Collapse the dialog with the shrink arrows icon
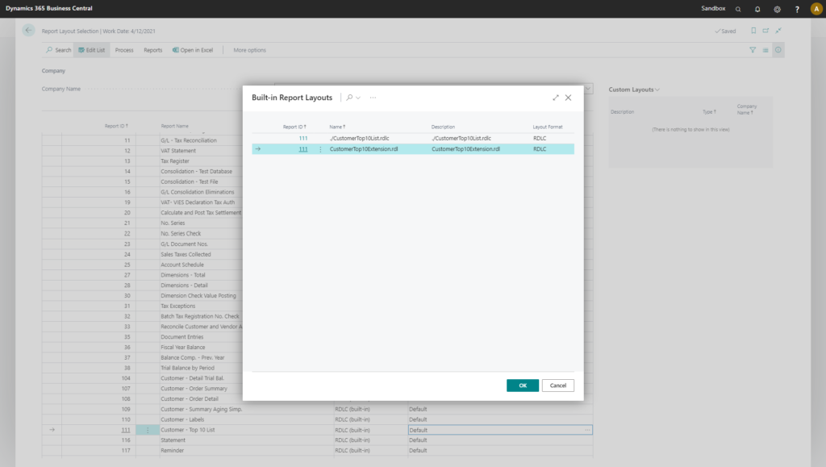The width and height of the screenshot is (826, 467). (555, 97)
